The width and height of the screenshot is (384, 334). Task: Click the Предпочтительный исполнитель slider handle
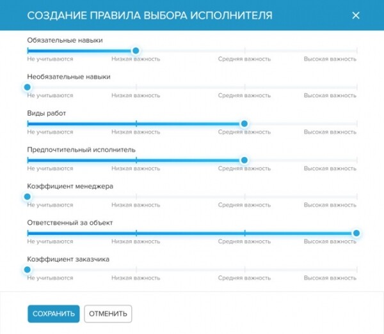[x=244, y=160]
